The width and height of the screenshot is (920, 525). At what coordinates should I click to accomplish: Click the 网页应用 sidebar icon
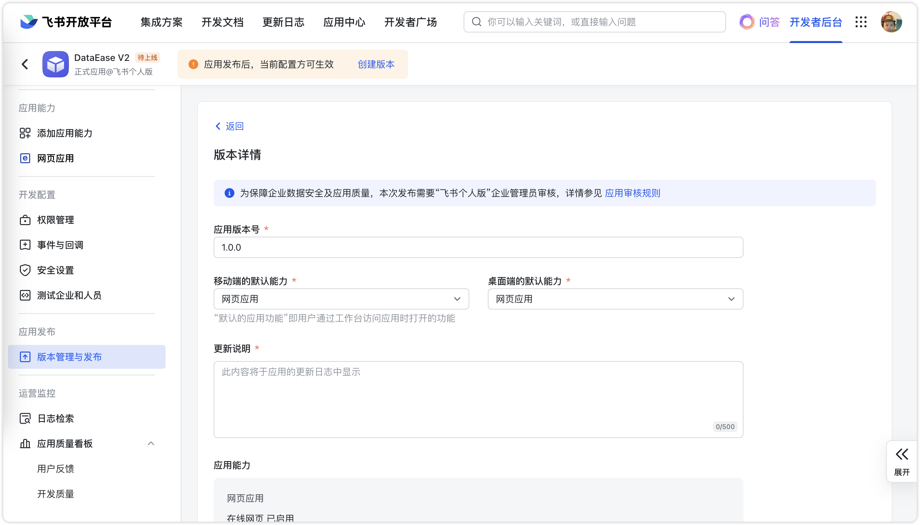[x=25, y=158]
